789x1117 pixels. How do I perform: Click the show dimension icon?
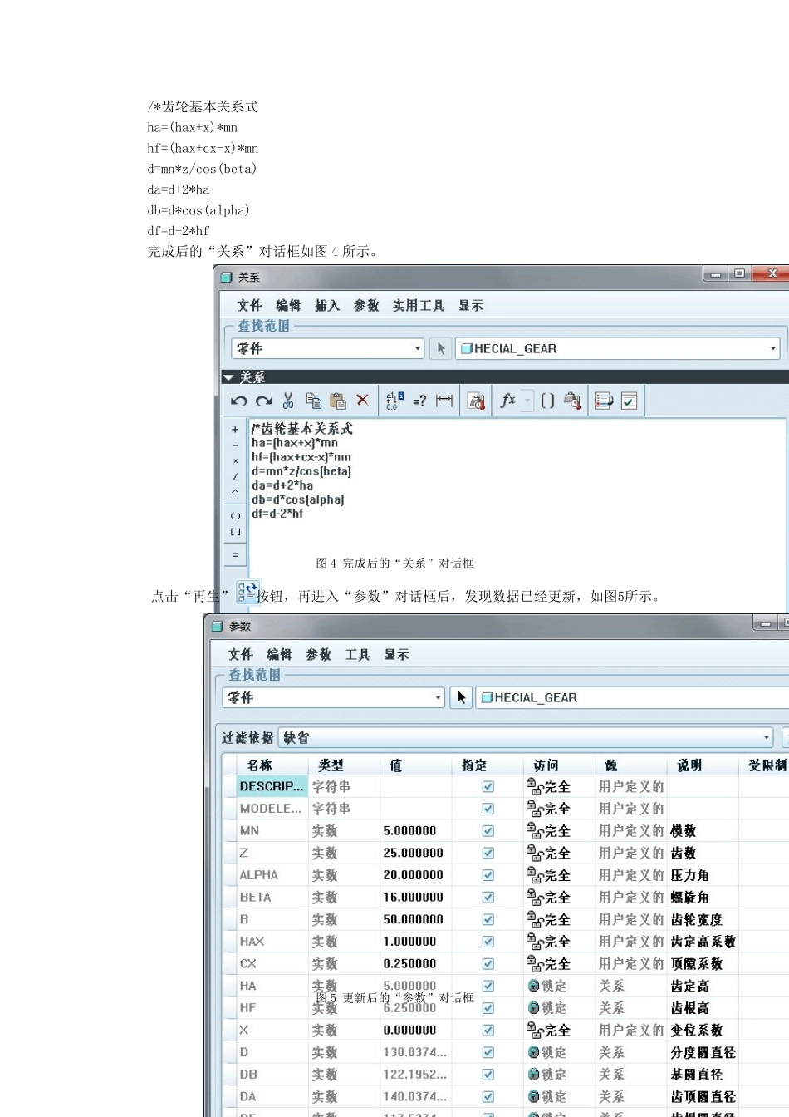[x=444, y=401]
